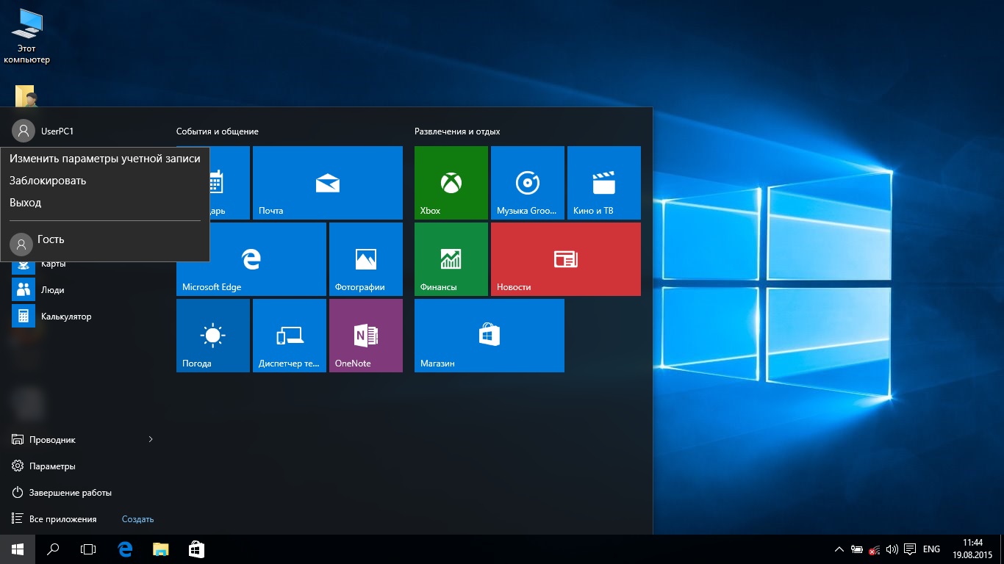Show hidden system tray icons chevron
The image size is (1004, 564).
(x=839, y=549)
